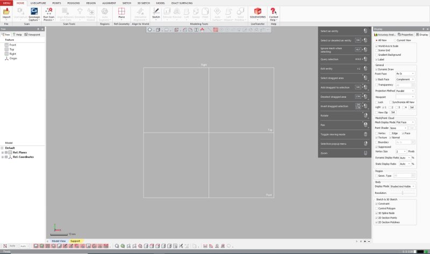Toggle the Scene Grid checkbox
This screenshot has height=254, width=430.
click(x=377, y=50)
